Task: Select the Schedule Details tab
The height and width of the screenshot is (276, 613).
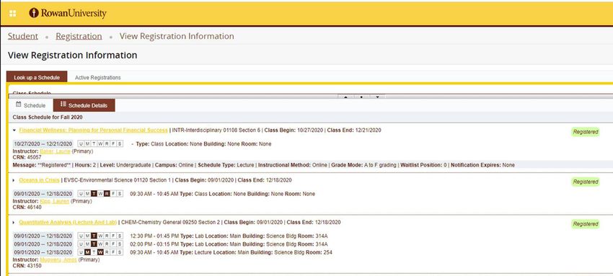Action: coord(84,105)
